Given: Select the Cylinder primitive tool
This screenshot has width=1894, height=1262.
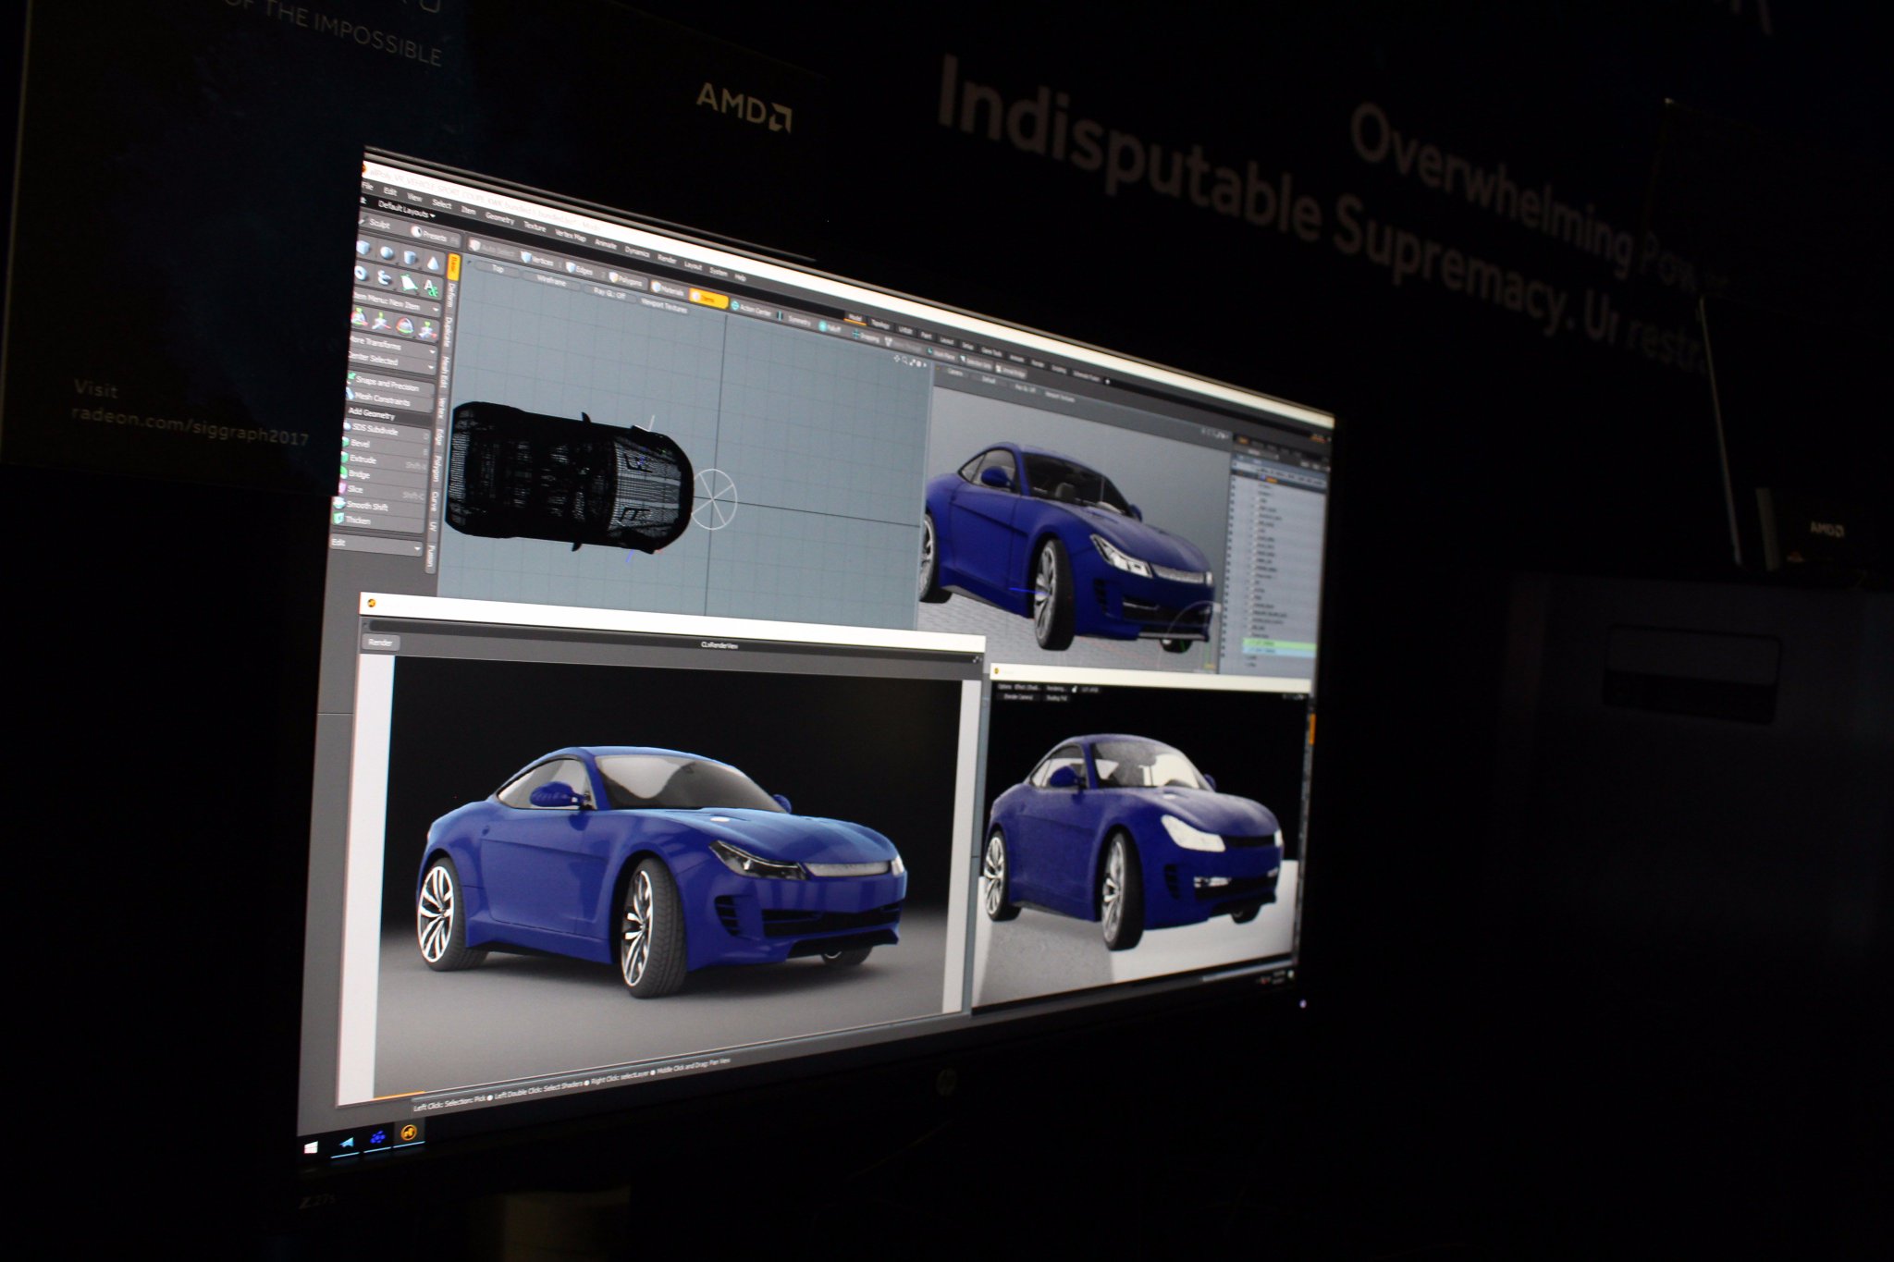Looking at the screenshot, I should point(410,257).
